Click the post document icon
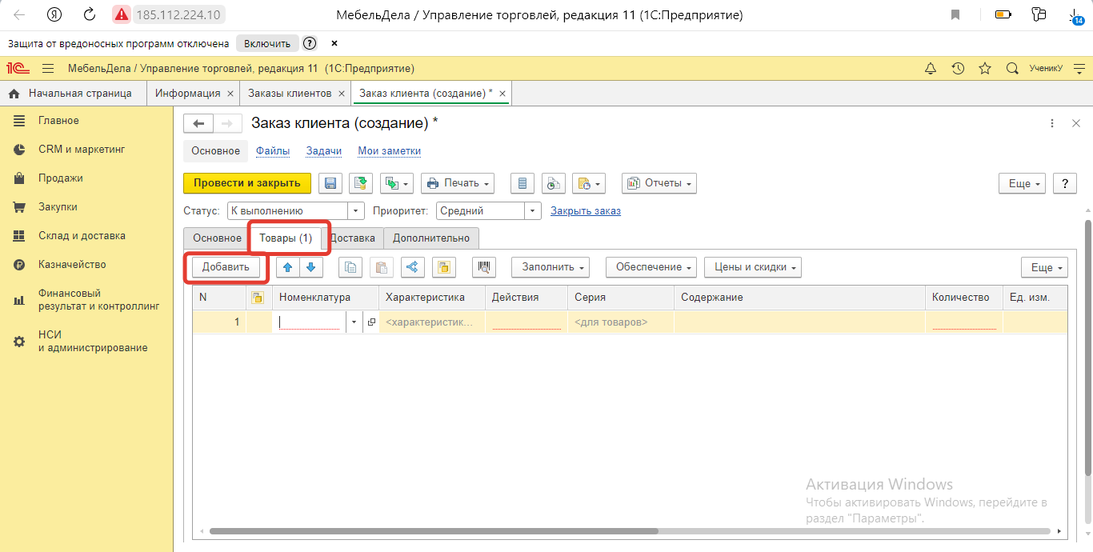1093x552 pixels. coord(361,183)
